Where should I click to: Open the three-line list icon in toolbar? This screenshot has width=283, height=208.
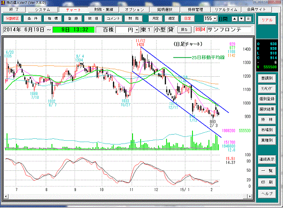point(249,19)
